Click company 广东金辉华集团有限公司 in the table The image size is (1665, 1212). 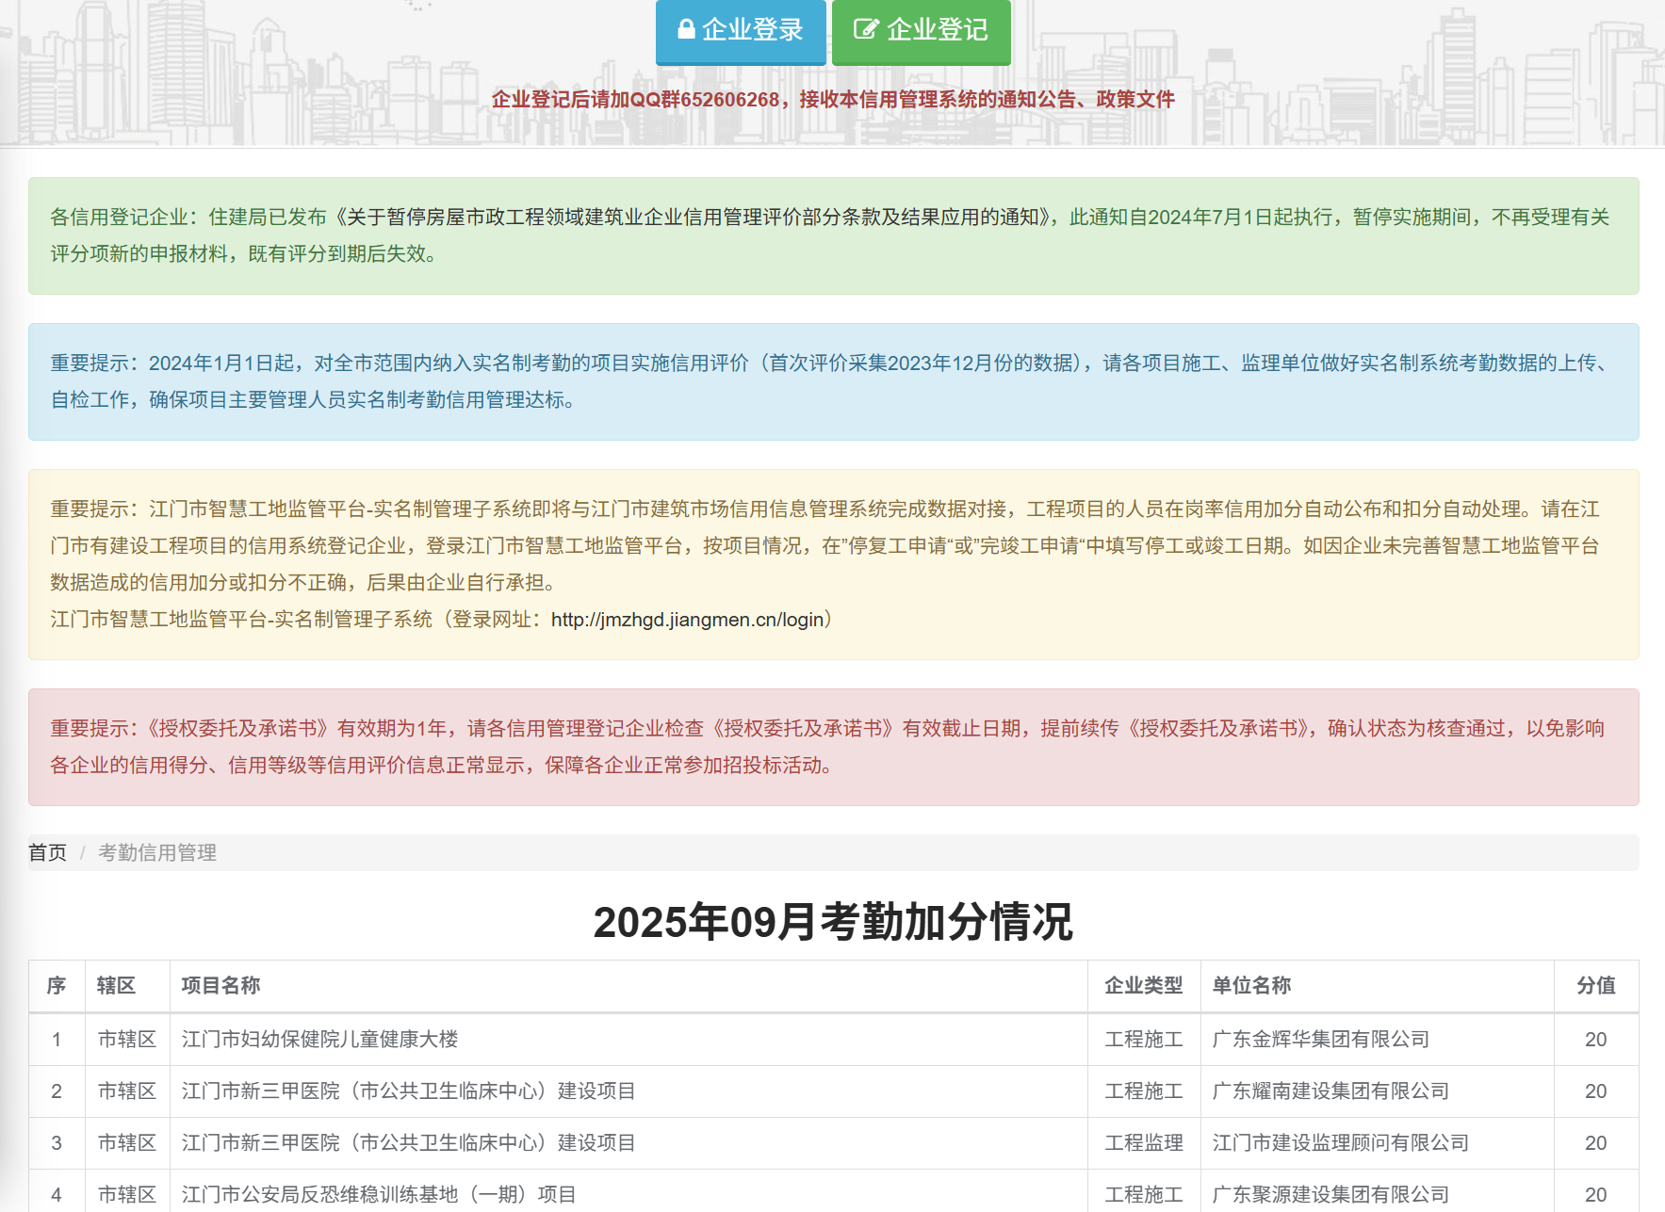pos(1320,1039)
